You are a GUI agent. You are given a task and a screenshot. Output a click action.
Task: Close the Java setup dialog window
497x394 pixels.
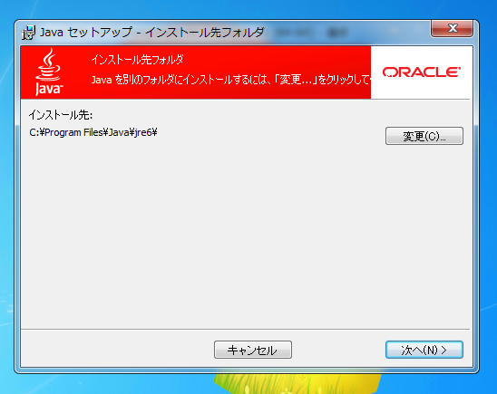tap(452, 28)
